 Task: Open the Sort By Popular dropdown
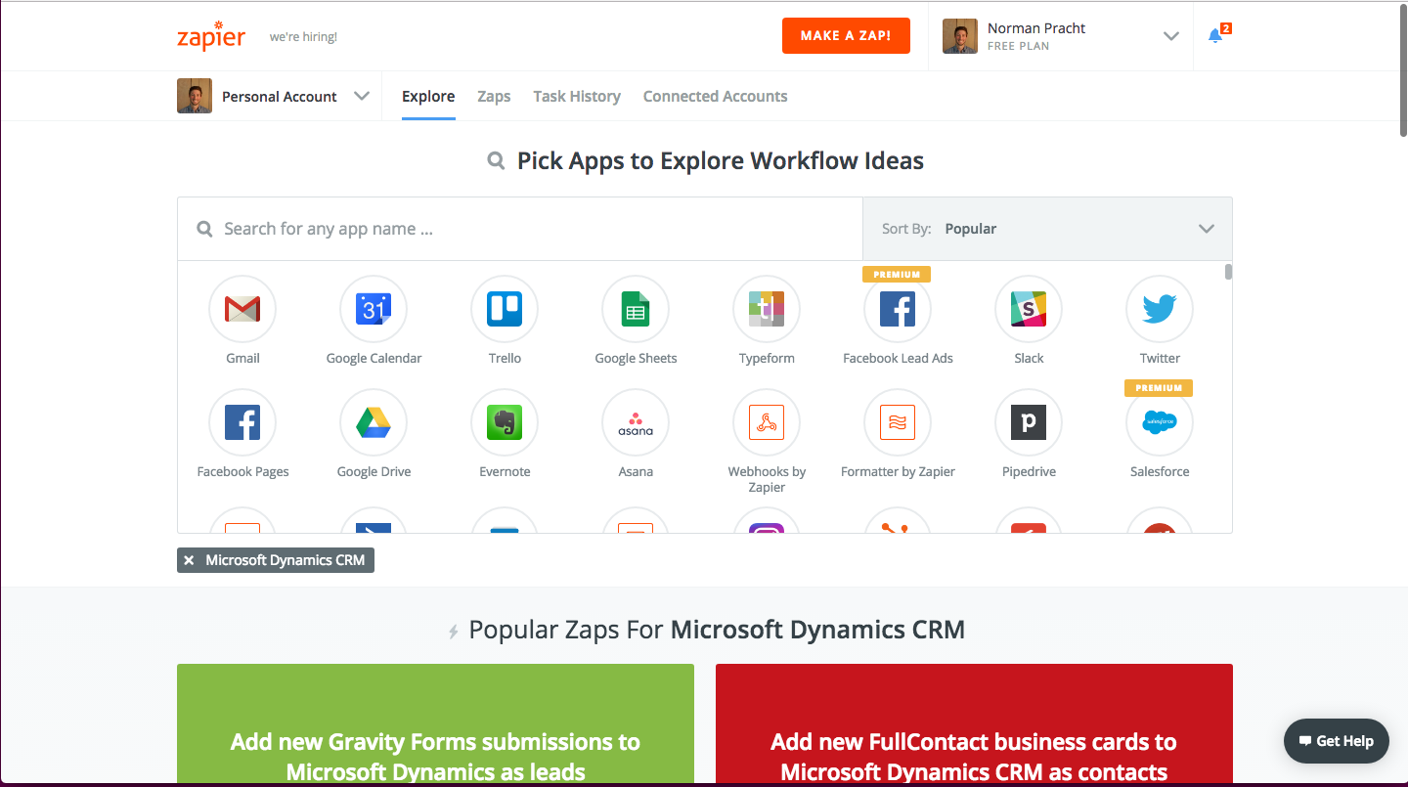pos(1047,229)
